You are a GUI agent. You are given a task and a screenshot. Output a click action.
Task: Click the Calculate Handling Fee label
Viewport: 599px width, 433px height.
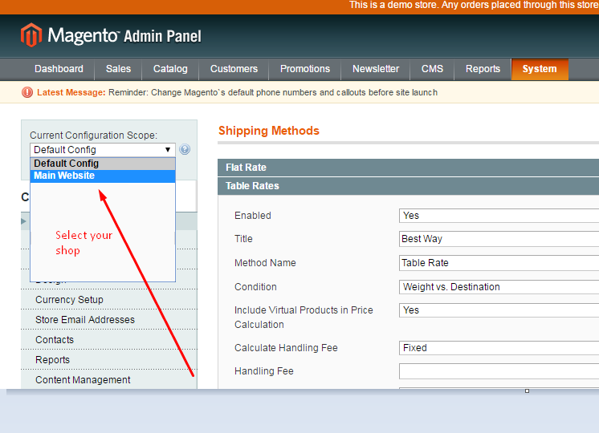click(x=286, y=348)
